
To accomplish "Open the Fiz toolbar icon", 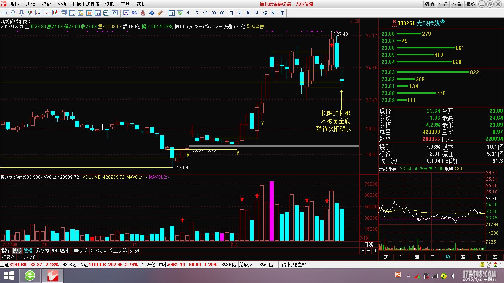I will pos(97,13).
